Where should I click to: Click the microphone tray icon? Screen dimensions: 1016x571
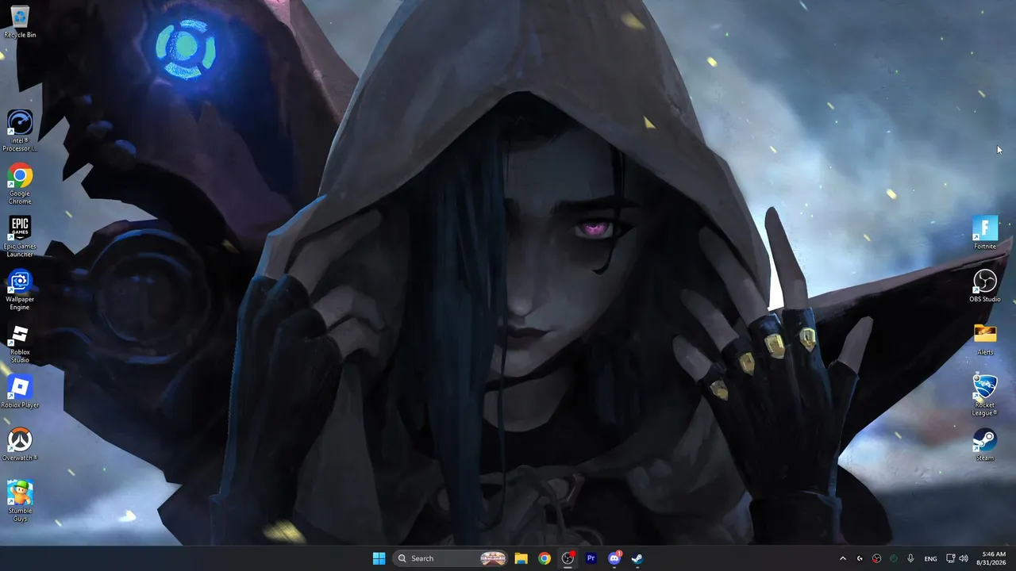[910, 558]
